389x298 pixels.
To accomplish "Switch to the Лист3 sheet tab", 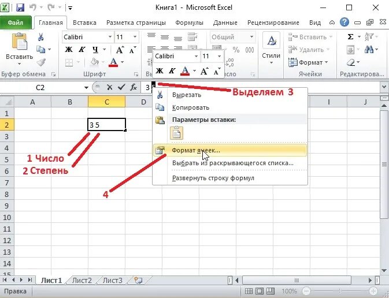I will click(x=113, y=281).
